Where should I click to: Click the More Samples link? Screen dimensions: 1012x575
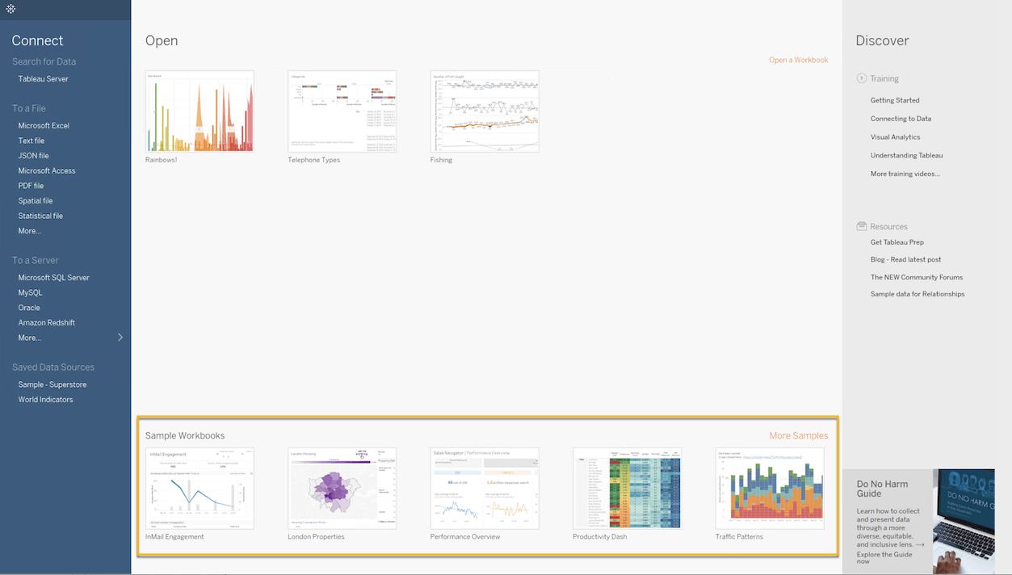(x=799, y=436)
